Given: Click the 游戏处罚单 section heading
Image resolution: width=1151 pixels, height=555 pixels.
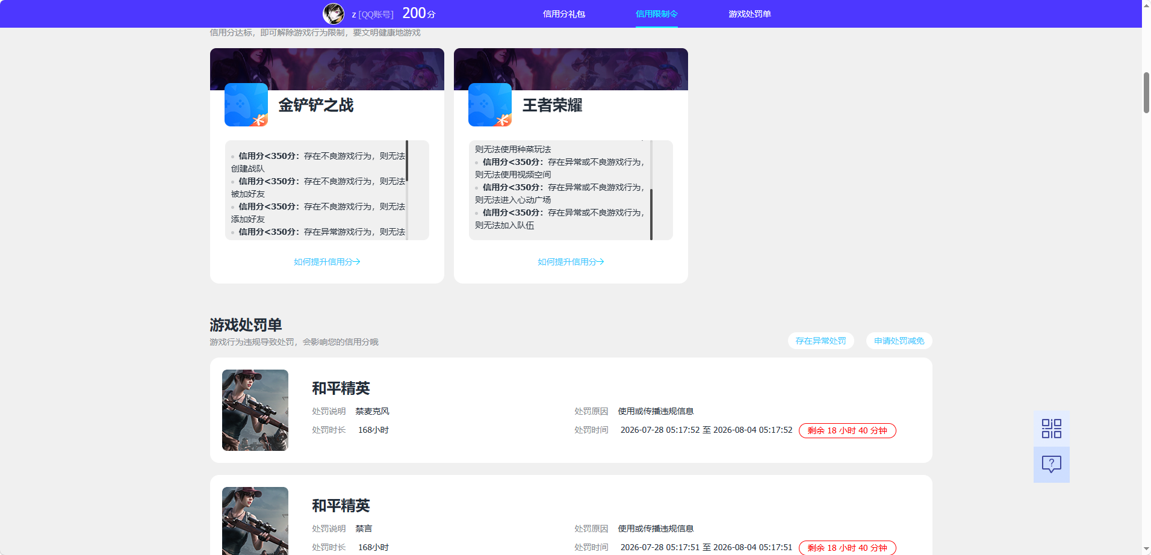Looking at the screenshot, I should click(x=246, y=325).
